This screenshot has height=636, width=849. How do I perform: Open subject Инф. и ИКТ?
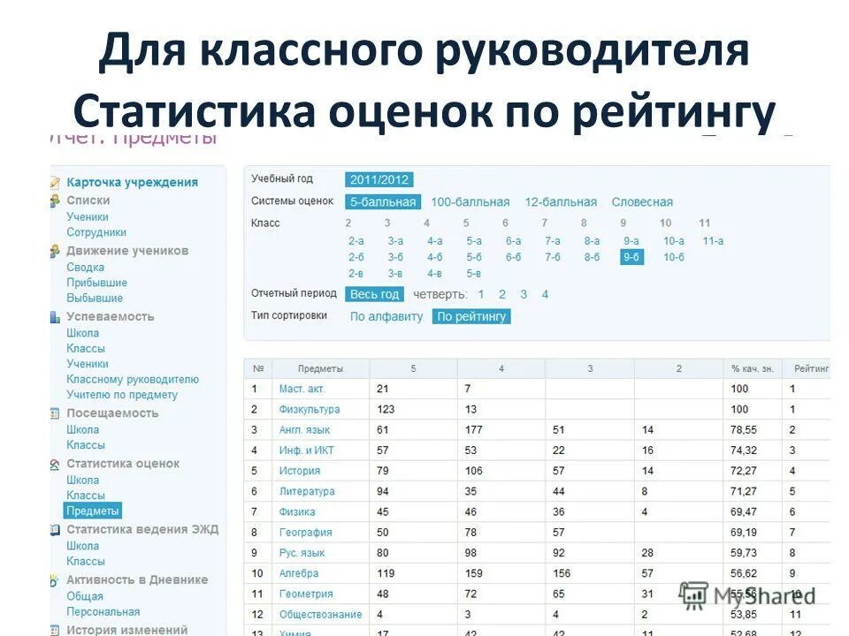coord(307,450)
